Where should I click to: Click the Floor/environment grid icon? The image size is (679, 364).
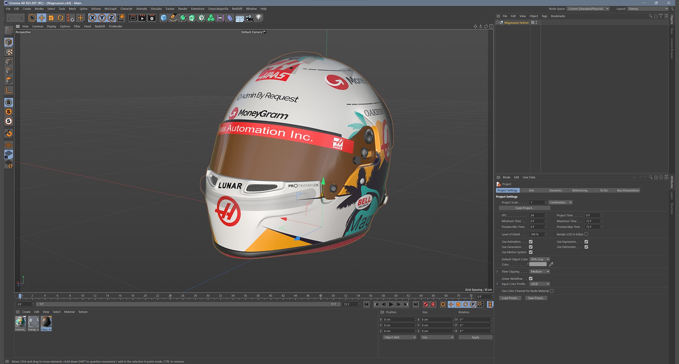(x=240, y=18)
